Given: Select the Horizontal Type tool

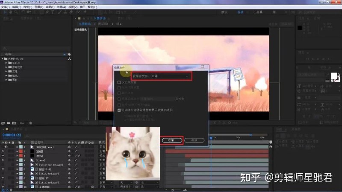Looking at the screenshot, I should tap(53, 12).
